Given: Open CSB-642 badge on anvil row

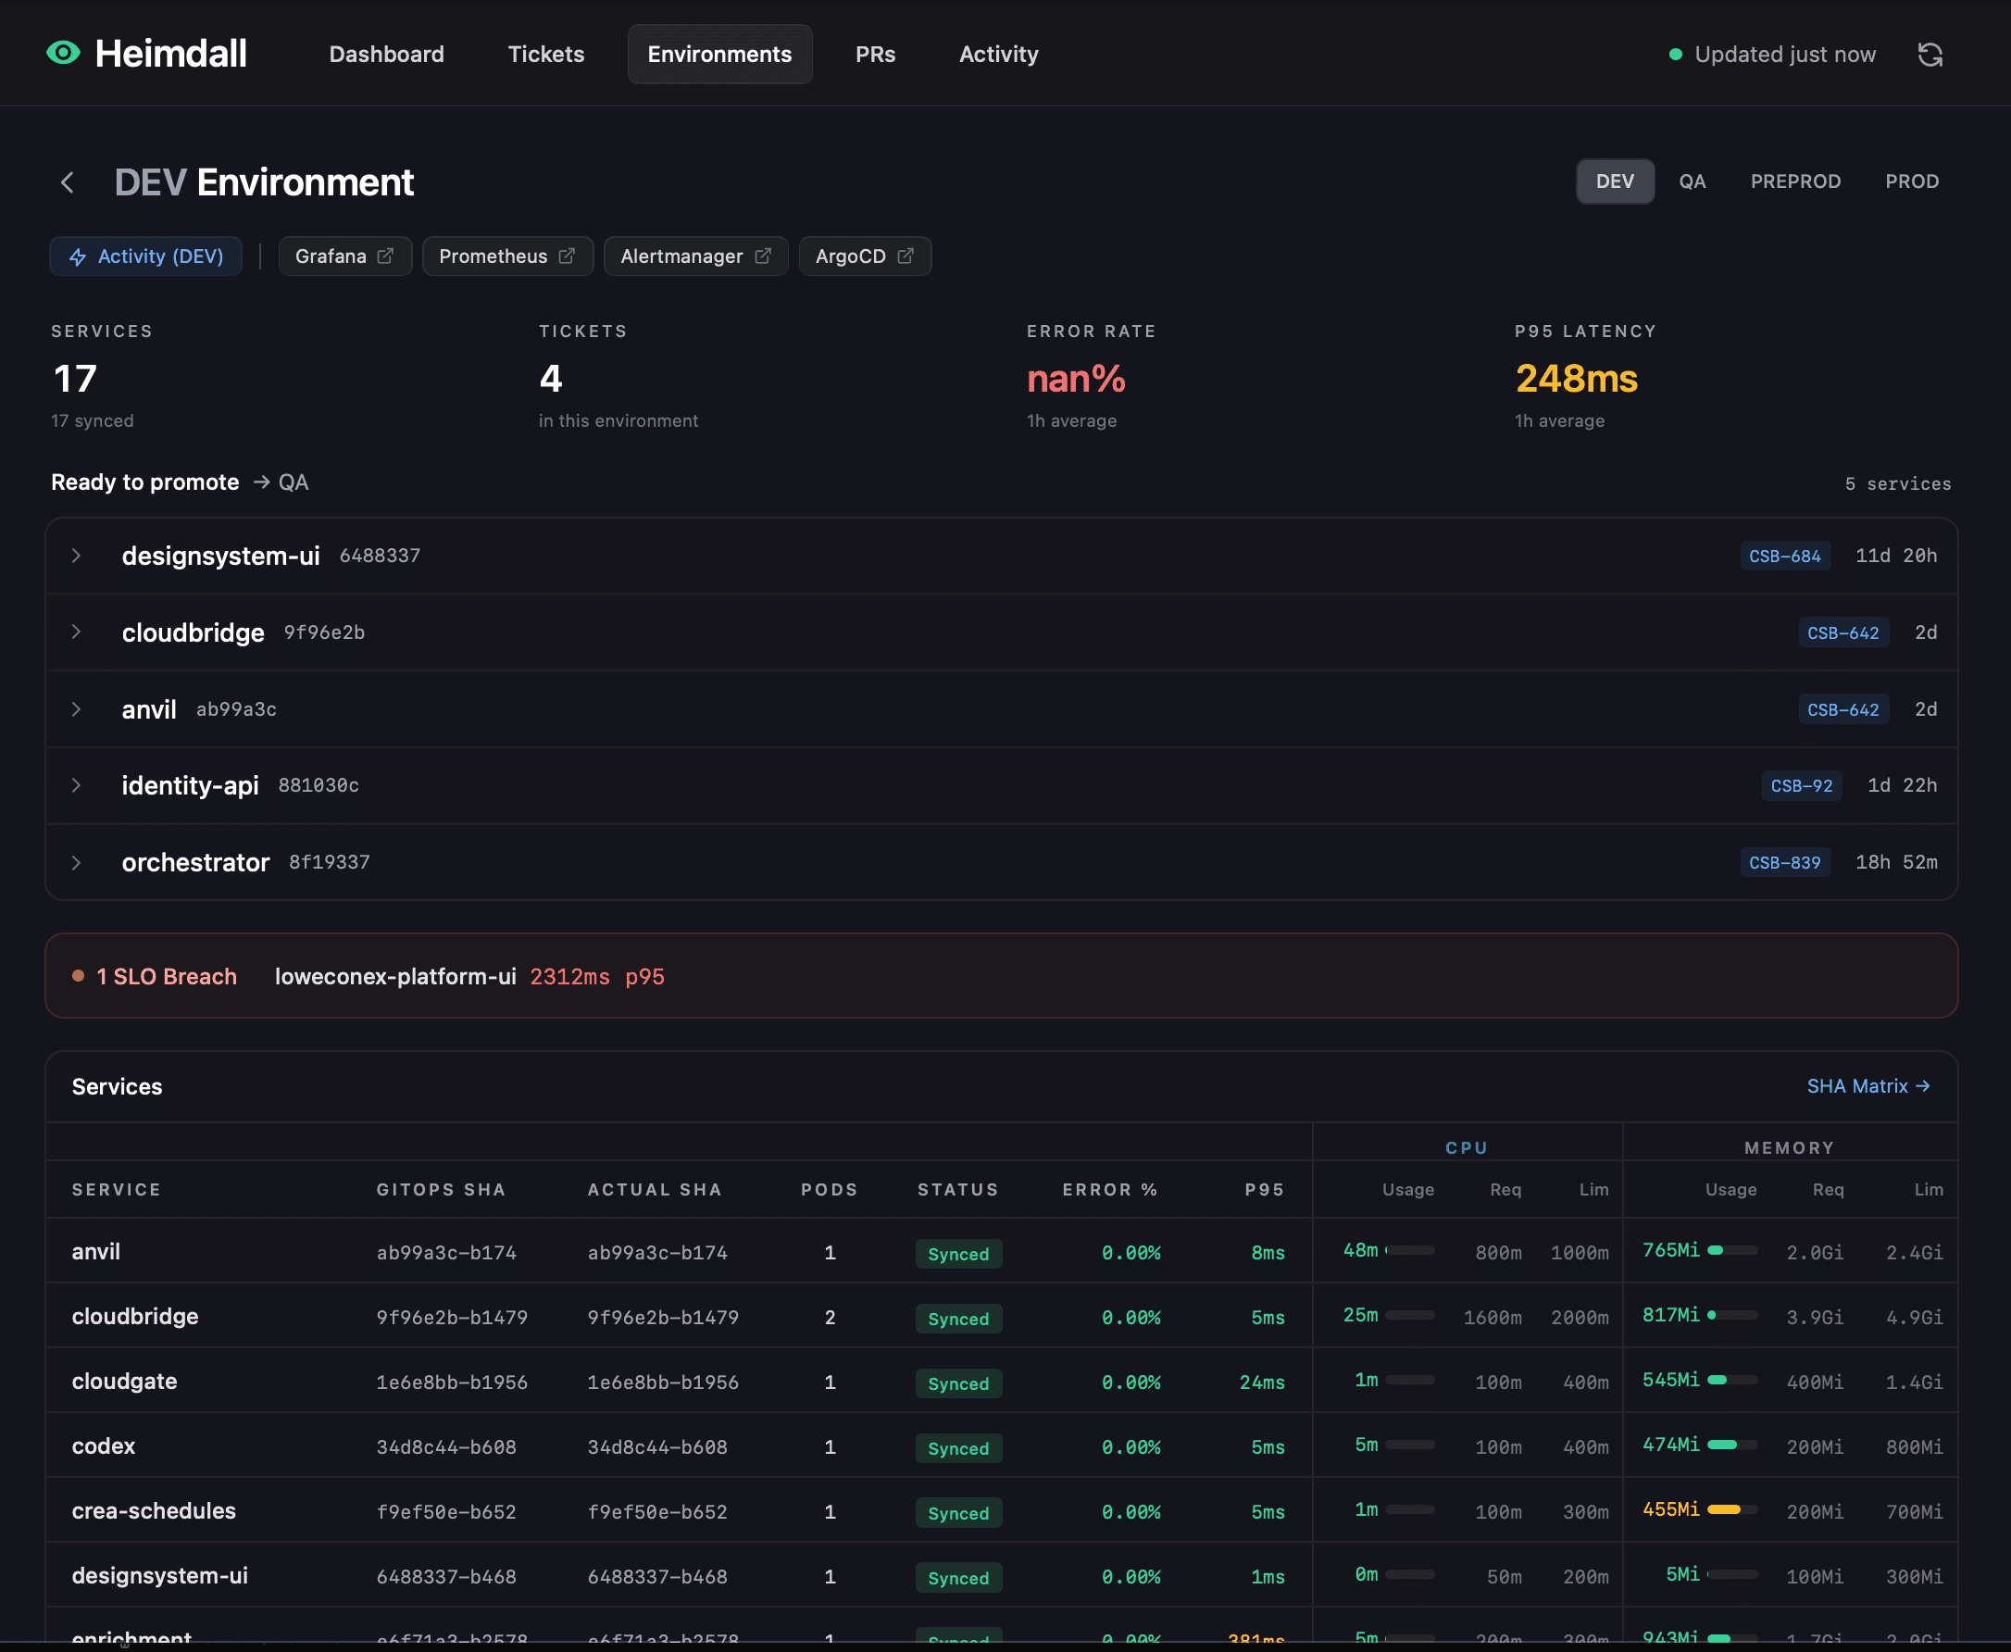Looking at the screenshot, I should click(x=1842, y=710).
